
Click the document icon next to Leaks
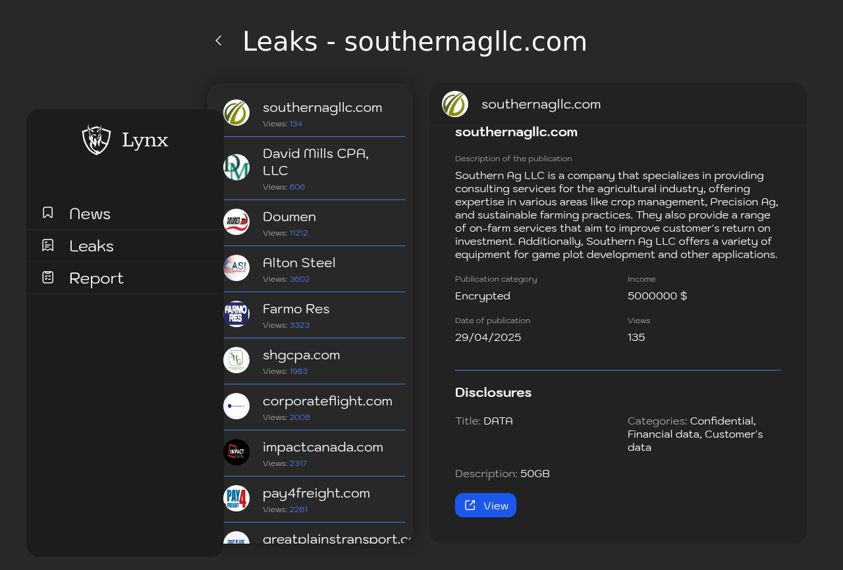click(48, 245)
